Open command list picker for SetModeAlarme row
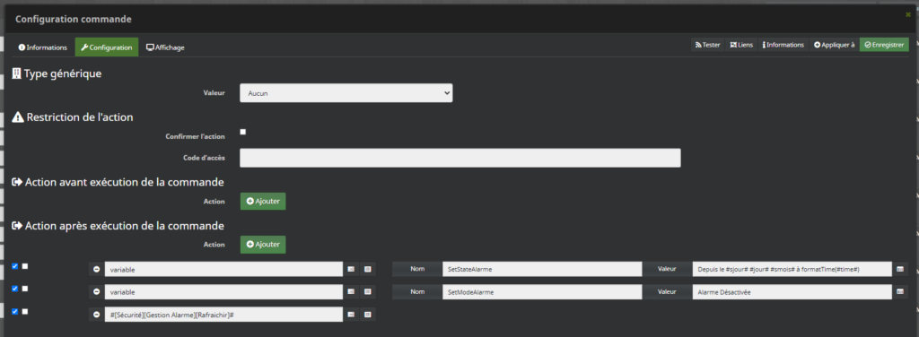The height and width of the screenshot is (337, 919). [x=368, y=291]
